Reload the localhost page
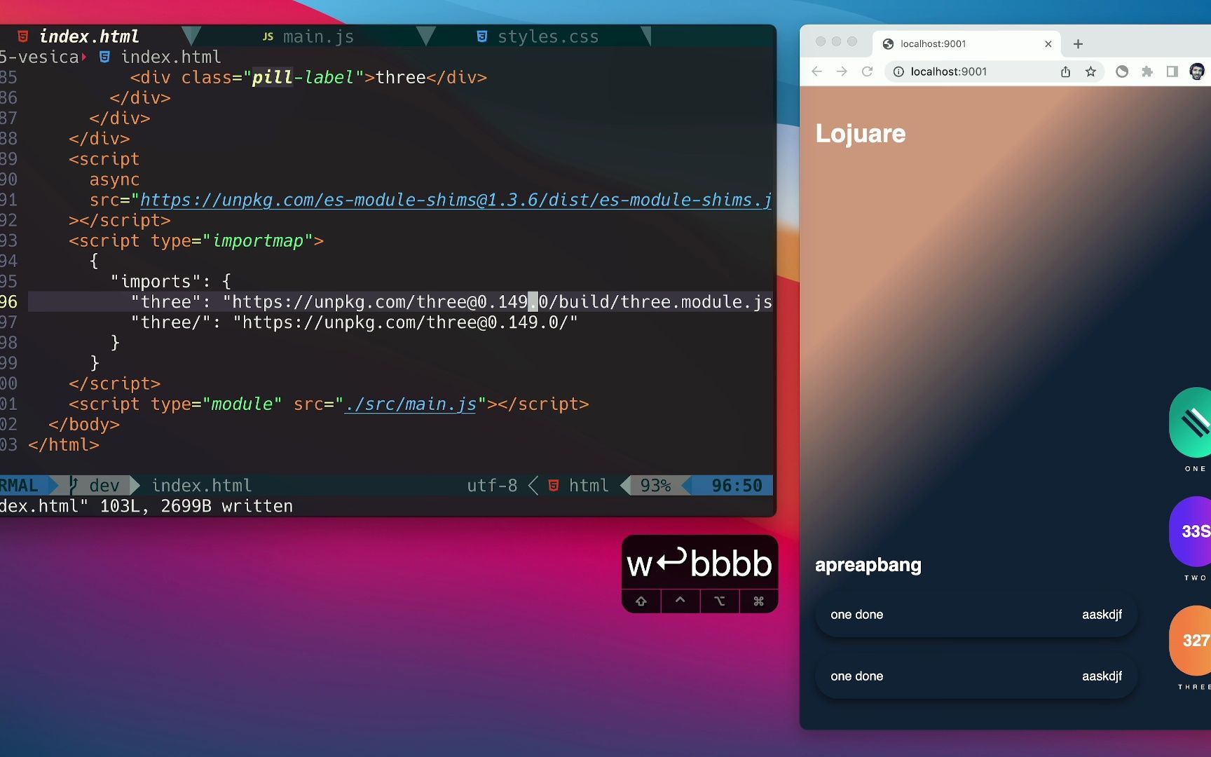This screenshot has width=1211, height=757. [867, 71]
